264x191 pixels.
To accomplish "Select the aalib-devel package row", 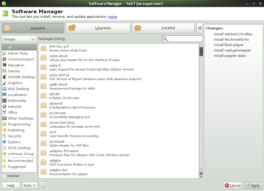I will tap(119, 86).
